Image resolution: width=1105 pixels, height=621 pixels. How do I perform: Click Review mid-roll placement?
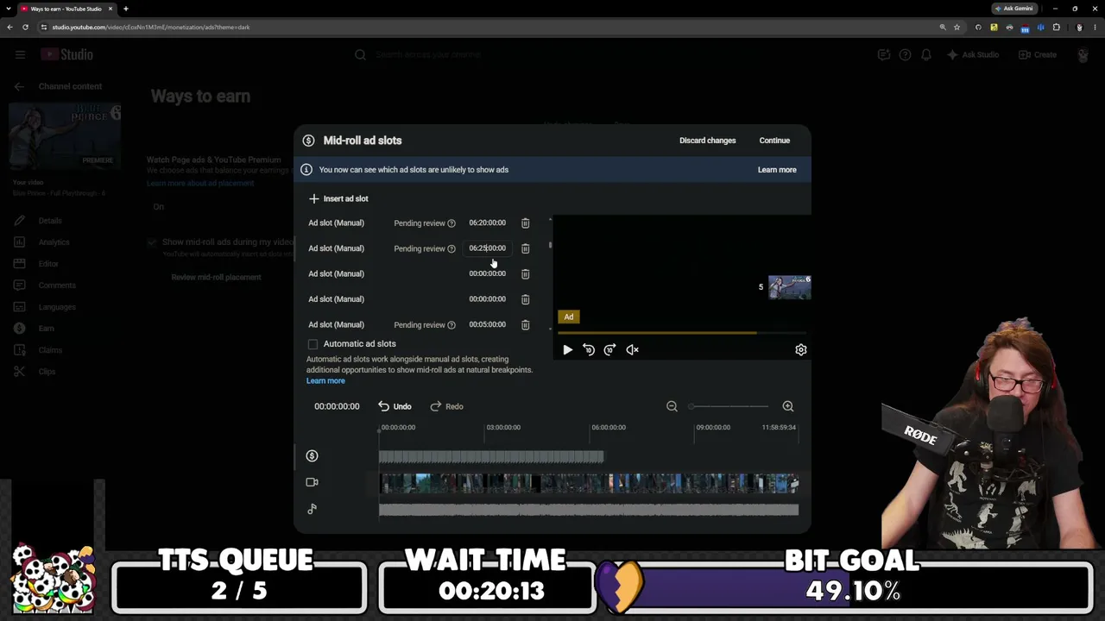coord(216,277)
